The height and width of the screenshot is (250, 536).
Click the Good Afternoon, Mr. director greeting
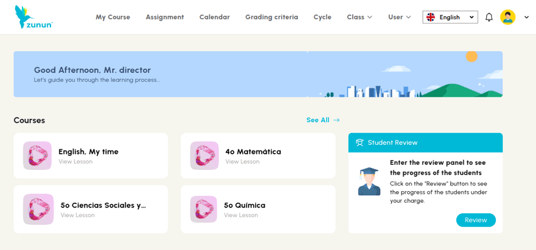pyautogui.click(x=93, y=70)
